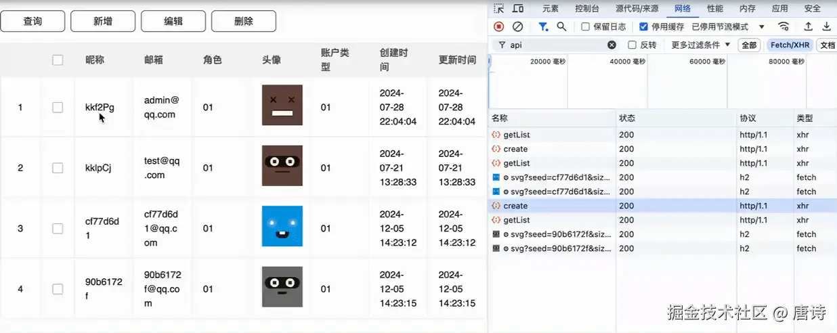Switch to the 应用 tab
Image resolution: width=837 pixels, height=333 pixels.
(780, 9)
